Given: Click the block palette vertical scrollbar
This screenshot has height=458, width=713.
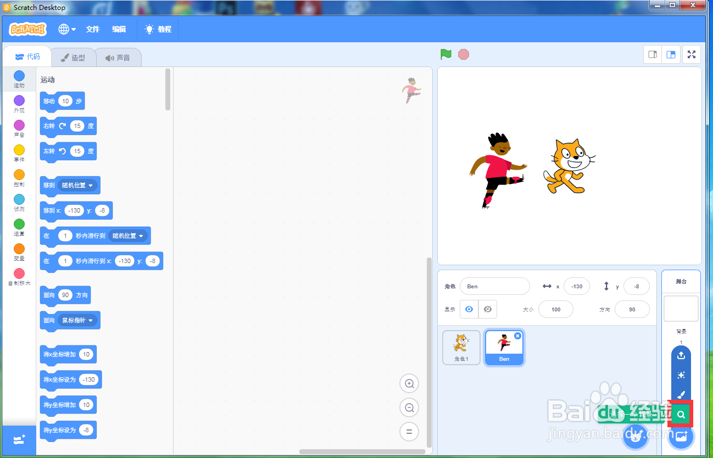Looking at the screenshot, I should point(168,89).
